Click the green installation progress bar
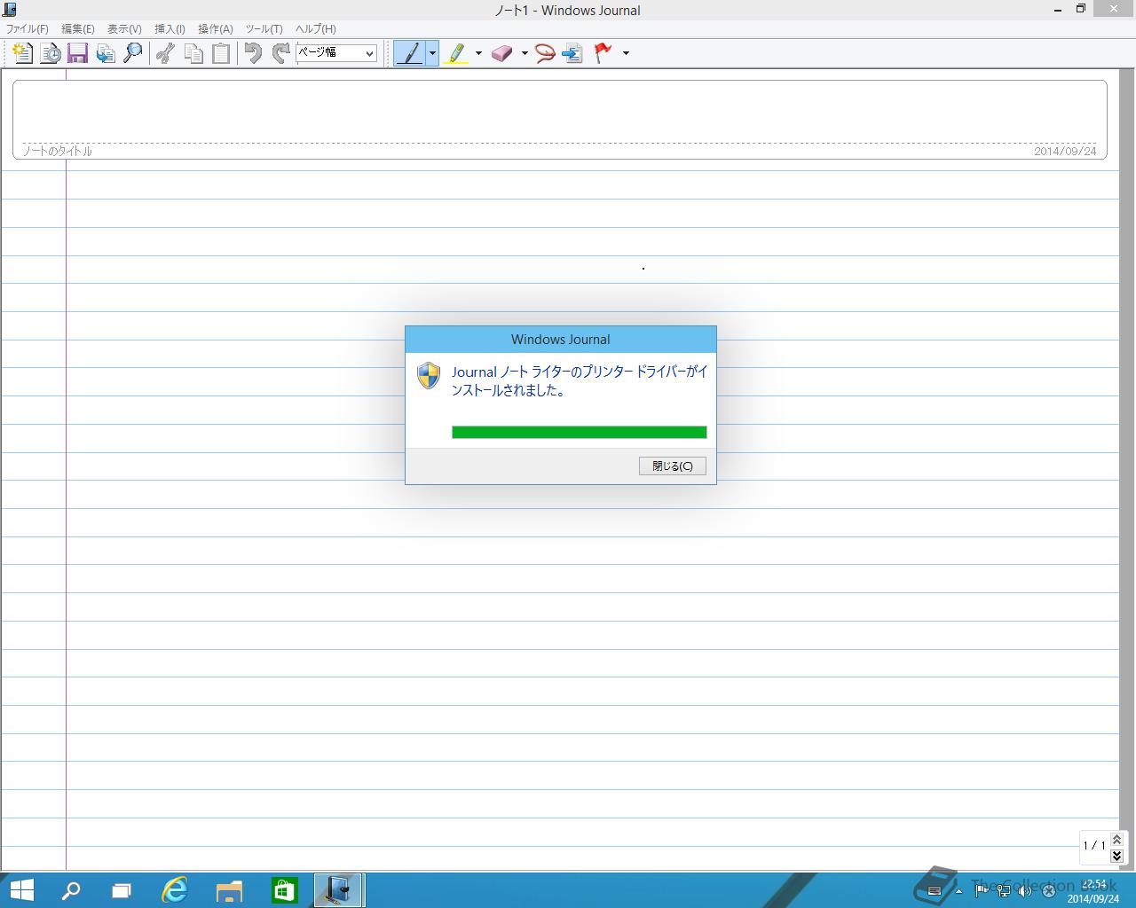This screenshot has height=908, width=1136. click(x=580, y=432)
